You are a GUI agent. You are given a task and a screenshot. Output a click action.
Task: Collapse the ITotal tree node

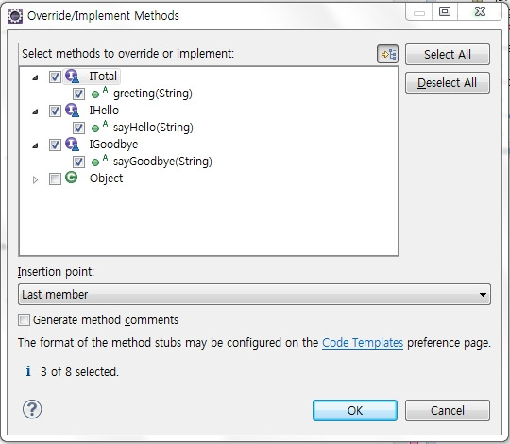(35, 77)
